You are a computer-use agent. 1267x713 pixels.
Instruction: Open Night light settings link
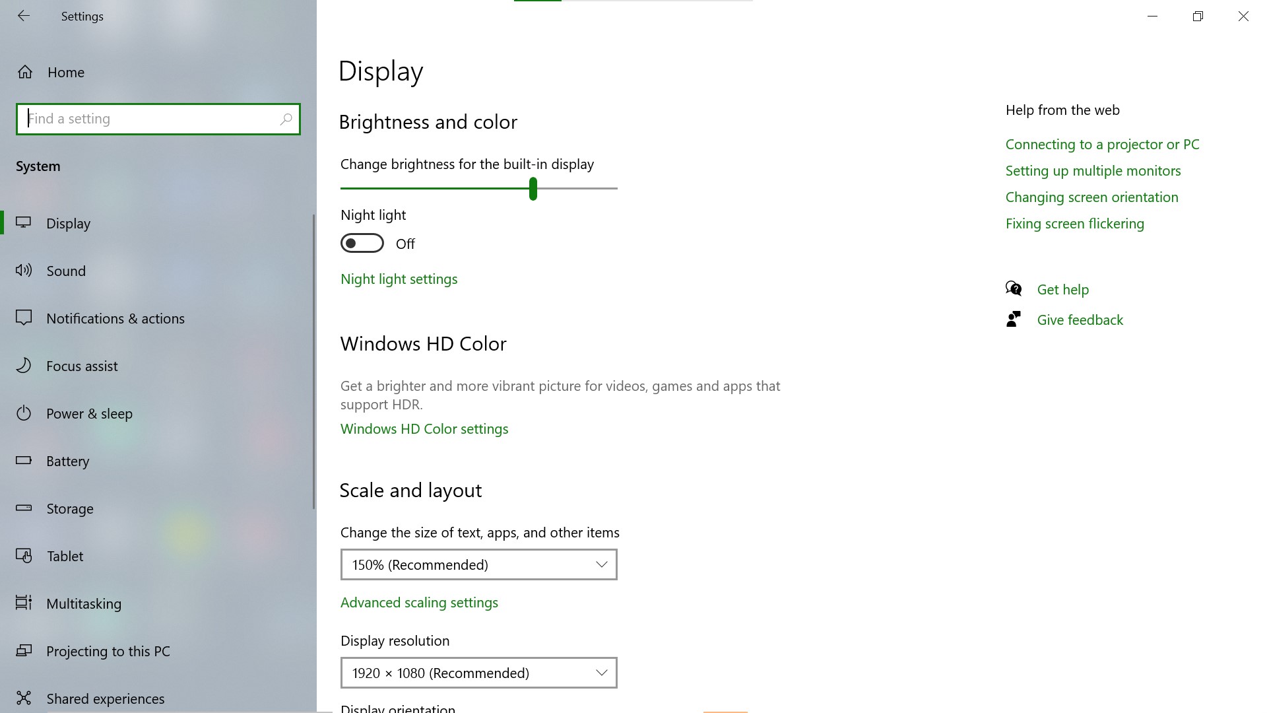point(399,279)
